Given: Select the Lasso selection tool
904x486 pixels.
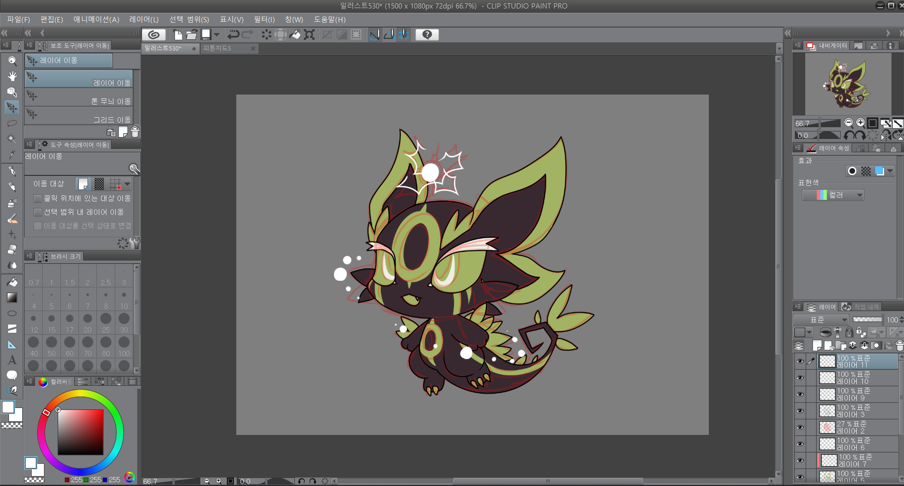Looking at the screenshot, I should point(12,123).
